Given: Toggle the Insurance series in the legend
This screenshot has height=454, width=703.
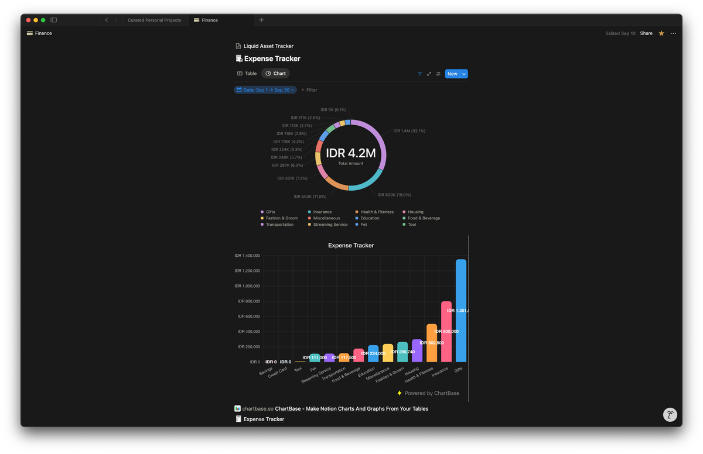Looking at the screenshot, I should [320, 211].
